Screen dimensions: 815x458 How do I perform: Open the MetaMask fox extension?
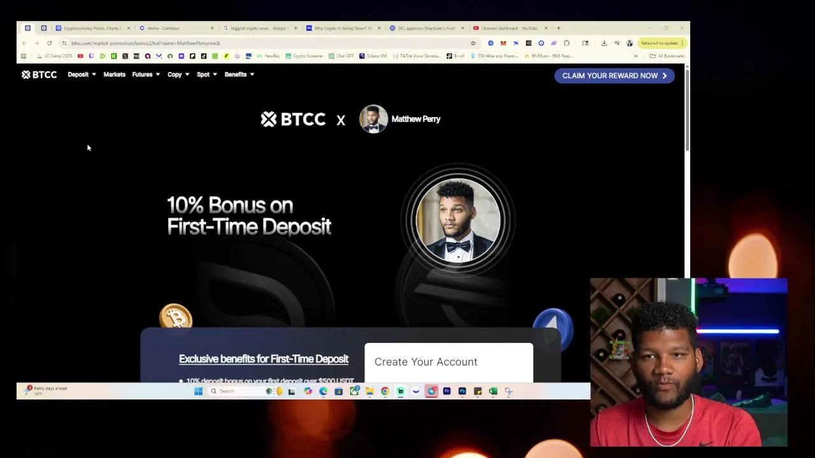tap(503, 43)
